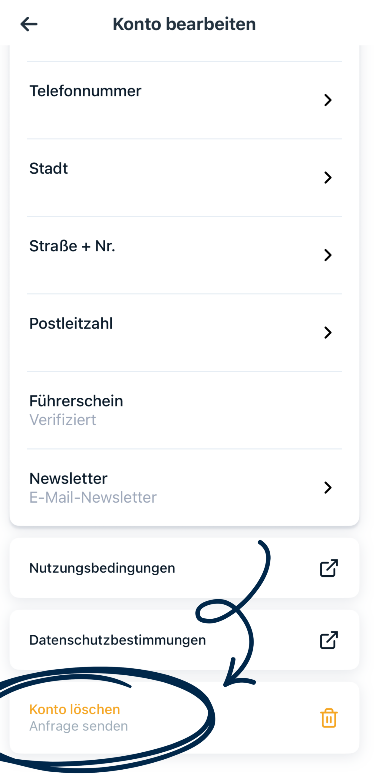Image resolution: width=379 pixels, height=776 pixels.
Task: Tap the Führerschein entry
Action: [76, 401]
